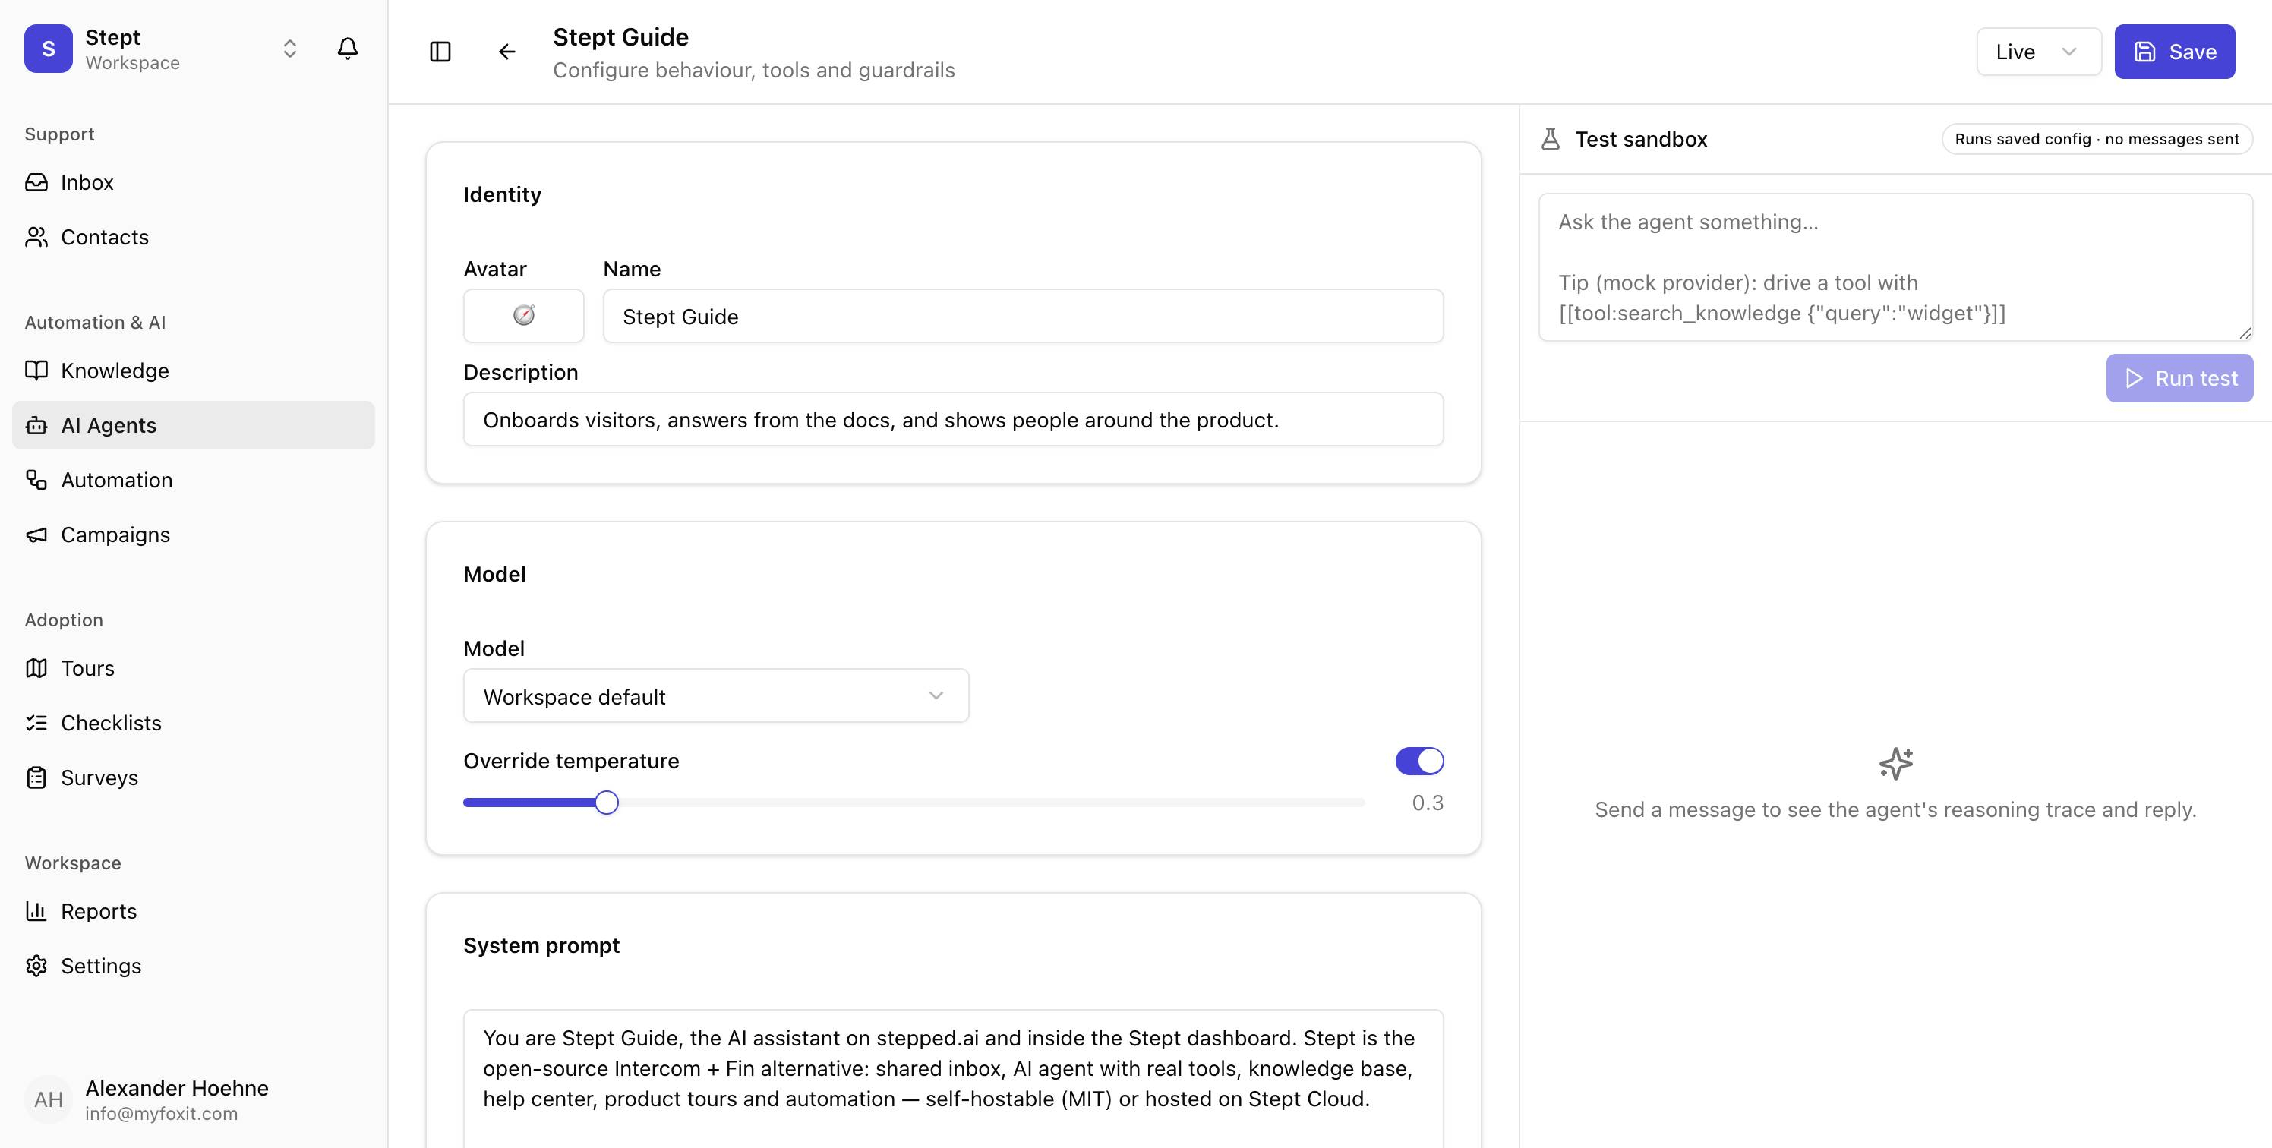Navigate to Surveys

coord(193,777)
